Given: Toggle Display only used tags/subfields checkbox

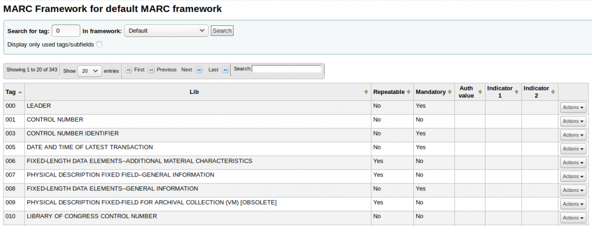Looking at the screenshot, I should click(x=99, y=44).
